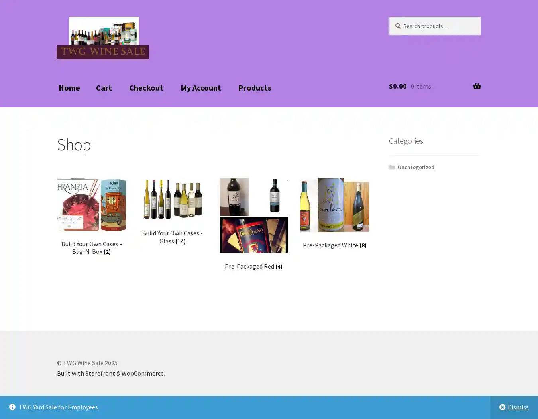Click the Uncategorized folder icon
This screenshot has height=419, width=538.
[392, 167]
